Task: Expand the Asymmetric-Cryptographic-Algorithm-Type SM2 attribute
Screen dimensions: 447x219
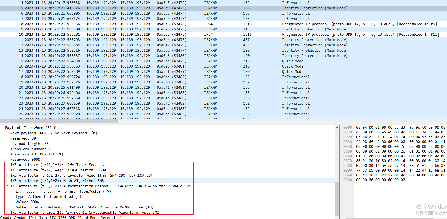Action: click(7, 212)
